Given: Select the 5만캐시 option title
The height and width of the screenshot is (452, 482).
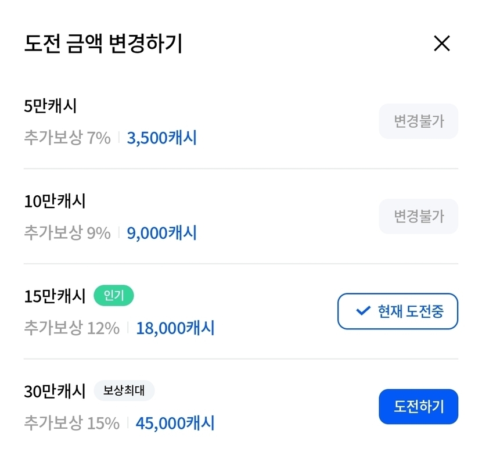Looking at the screenshot, I should pyautogui.click(x=51, y=106).
